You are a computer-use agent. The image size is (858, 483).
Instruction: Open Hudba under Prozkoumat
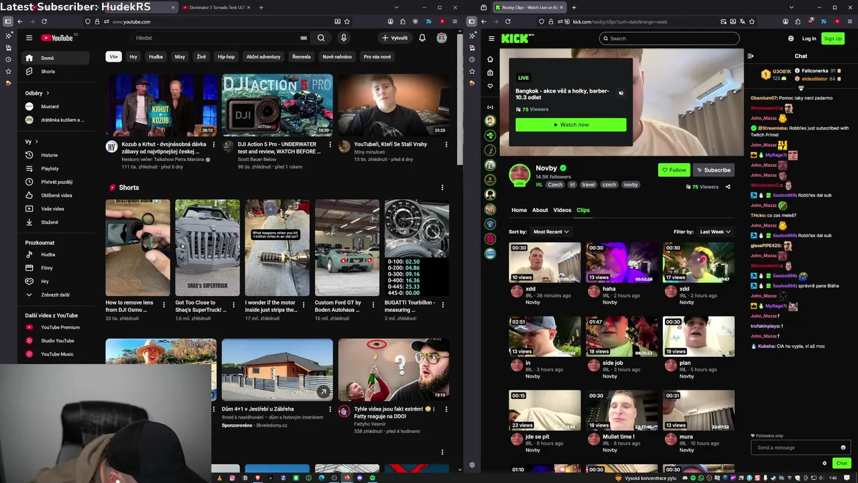click(x=56, y=255)
